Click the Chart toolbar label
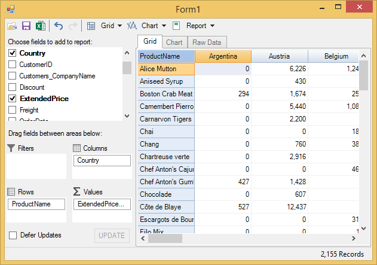 (x=149, y=26)
